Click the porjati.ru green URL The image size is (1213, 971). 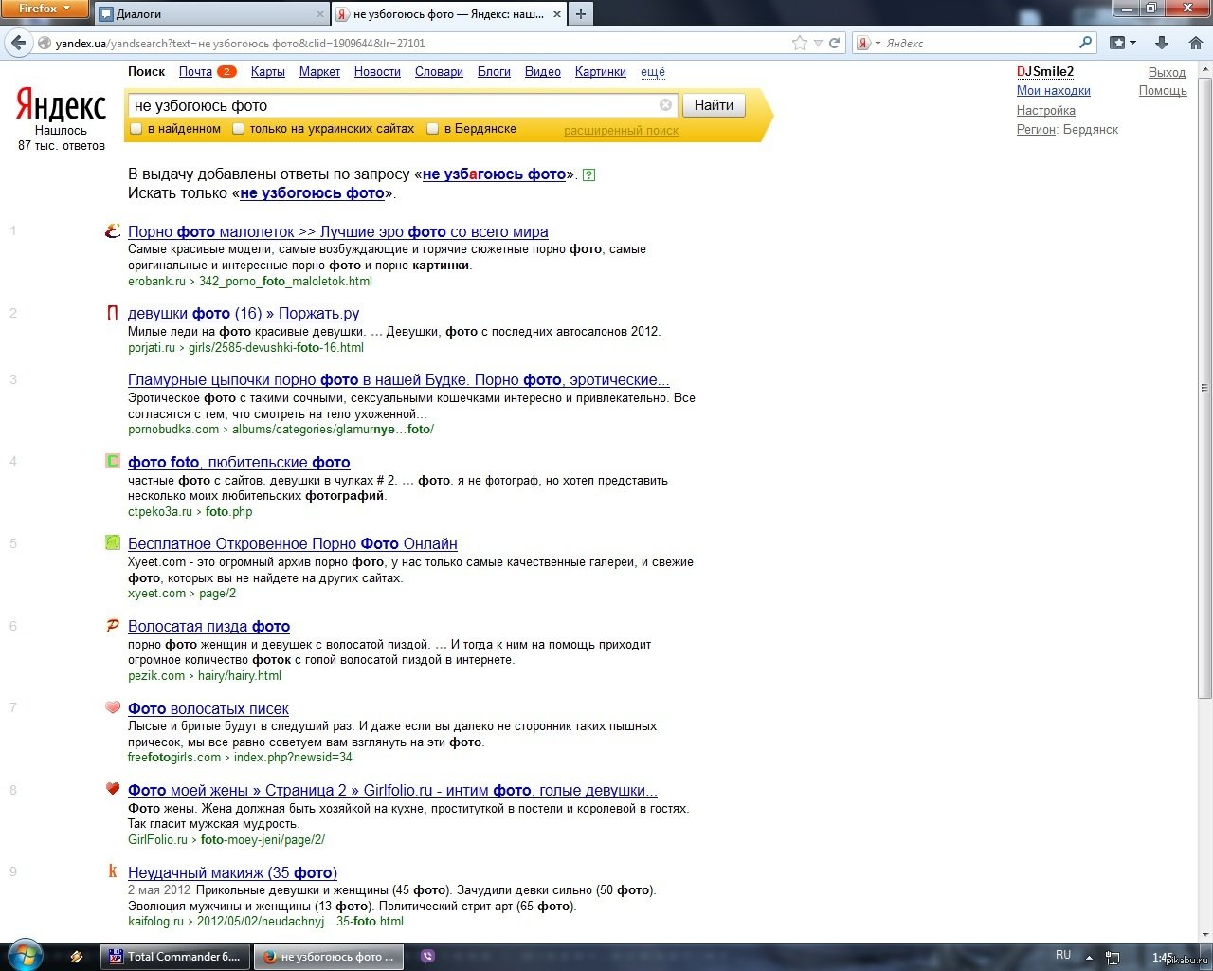pyautogui.click(x=245, y=348)
